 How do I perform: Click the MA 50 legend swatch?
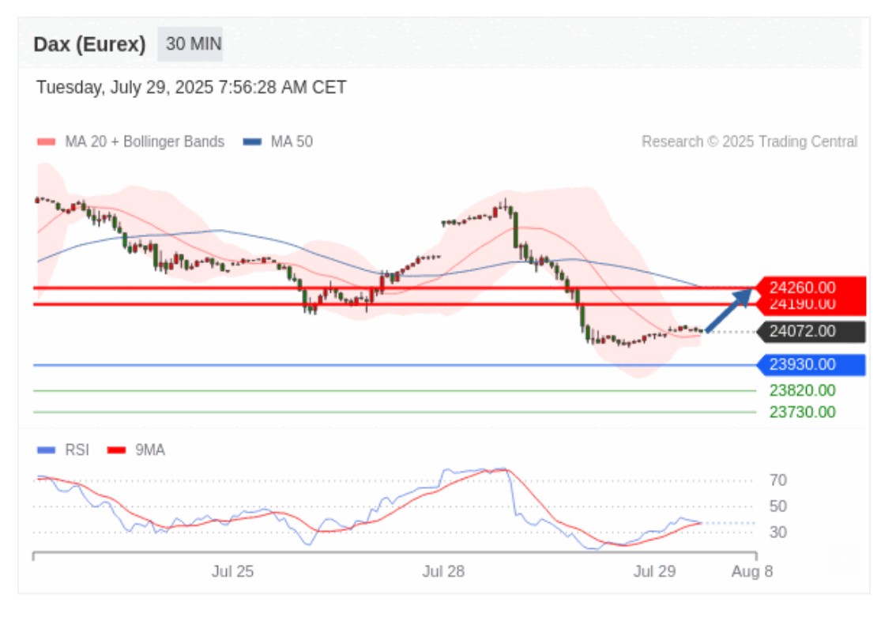click(x=252, y=141)
